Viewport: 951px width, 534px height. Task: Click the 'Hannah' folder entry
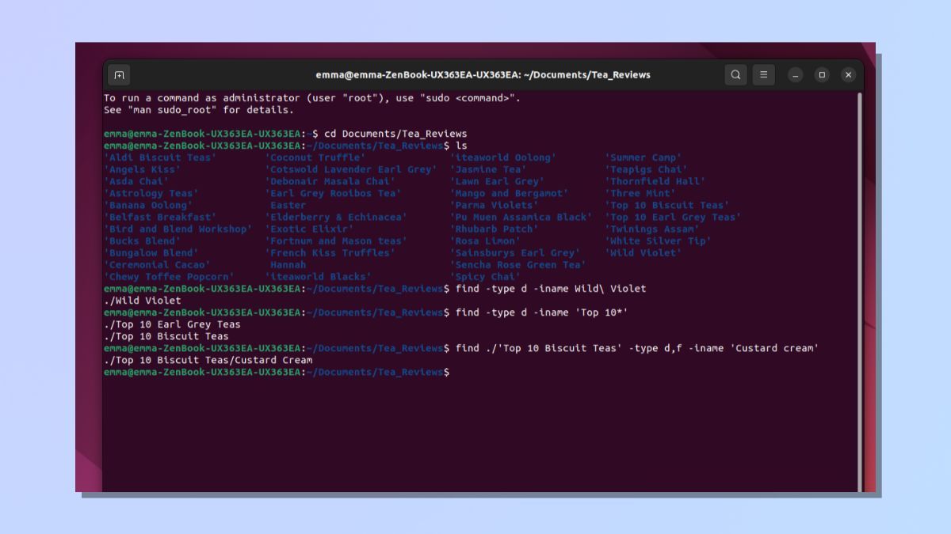288,264
